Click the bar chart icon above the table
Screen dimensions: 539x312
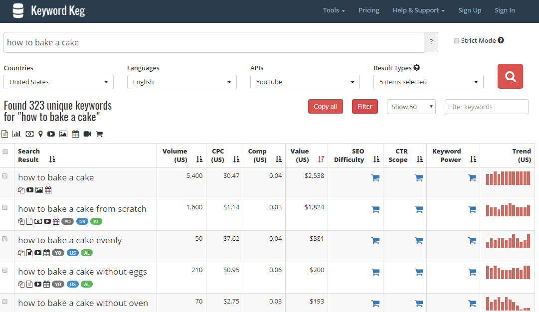click(16, 134)
